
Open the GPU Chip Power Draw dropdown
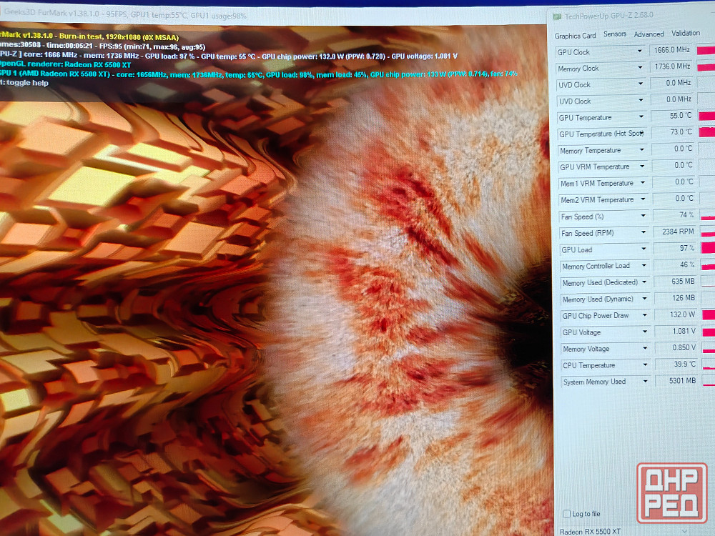[x=644, y=315]
